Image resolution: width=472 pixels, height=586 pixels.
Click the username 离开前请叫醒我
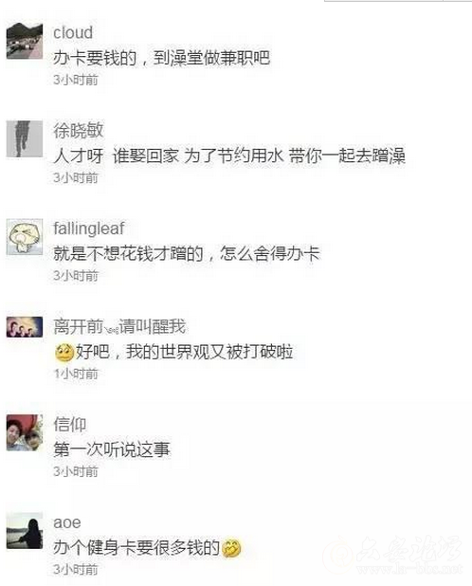pyautogui.click(x=119, y=326)
